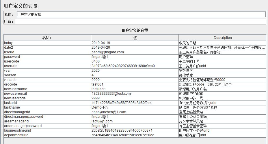The image size is (268, 144).
Task: Select description 用户所在业务线urid
Action: coord(222,130)
